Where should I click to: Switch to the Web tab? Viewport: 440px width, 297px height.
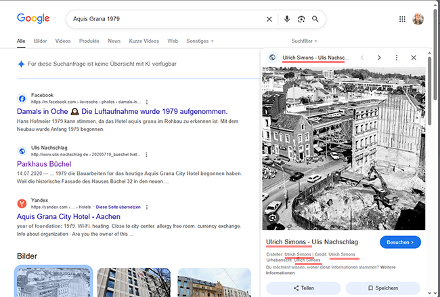(173, 41)
